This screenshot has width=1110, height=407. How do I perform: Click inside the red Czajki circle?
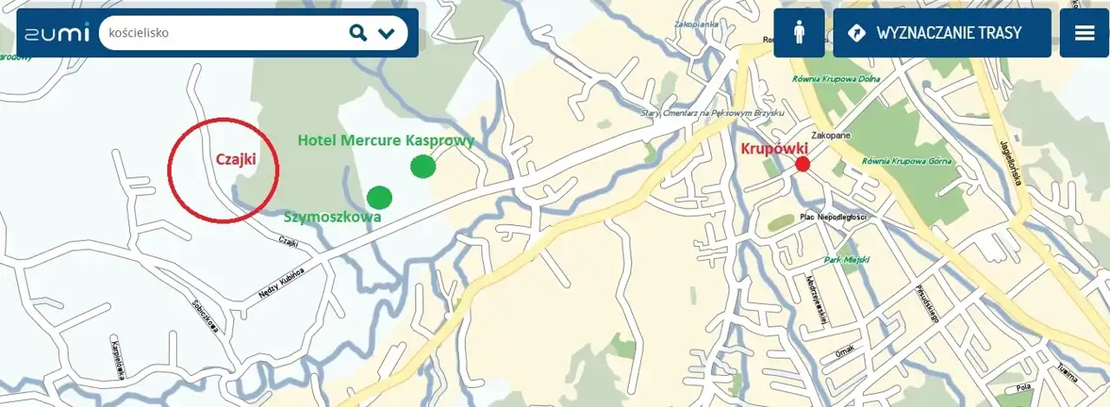[x=223, y=171]
